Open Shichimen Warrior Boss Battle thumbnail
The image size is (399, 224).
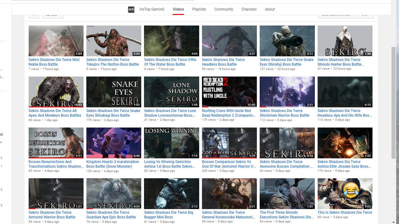[287, 92]
